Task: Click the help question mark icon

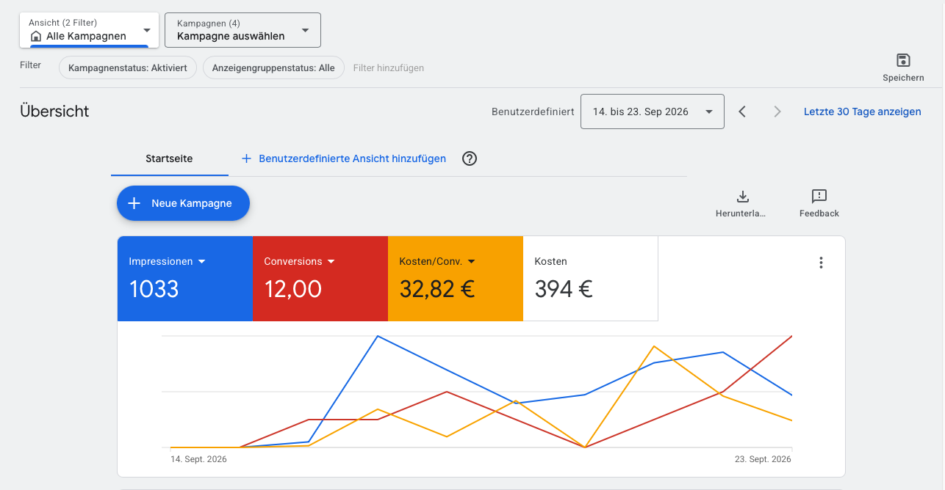Action: click(470, 158)
